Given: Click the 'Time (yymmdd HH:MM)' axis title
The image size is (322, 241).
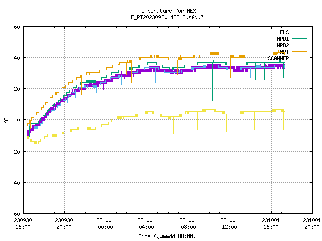Looking at the screenshot, I should [167, 236].
